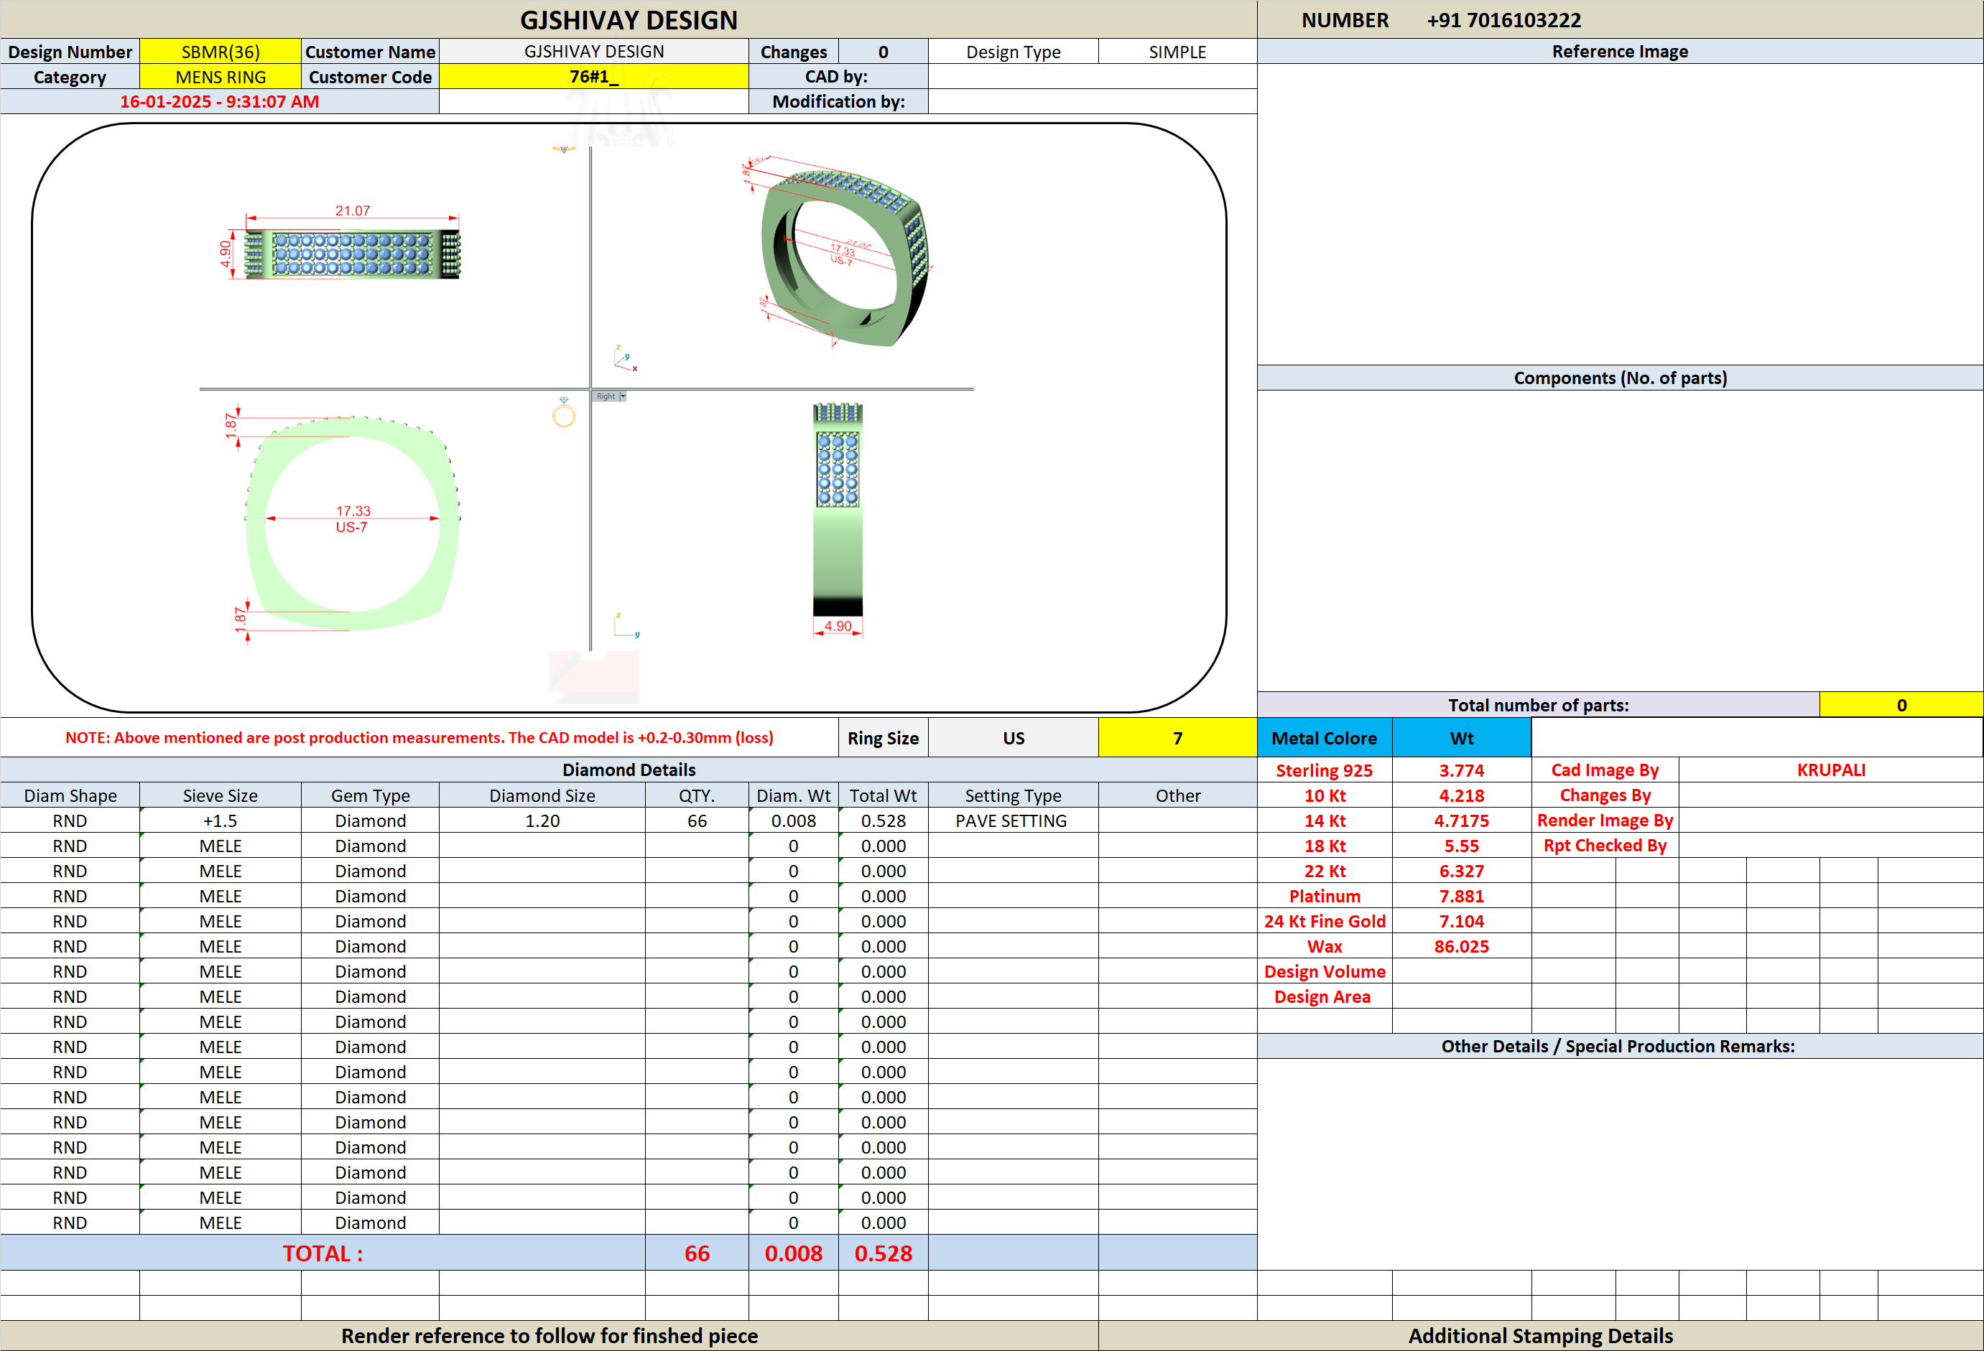Click the blue Metal Colore header
Viewport: 1984px width, 1351px height.
1324,738
